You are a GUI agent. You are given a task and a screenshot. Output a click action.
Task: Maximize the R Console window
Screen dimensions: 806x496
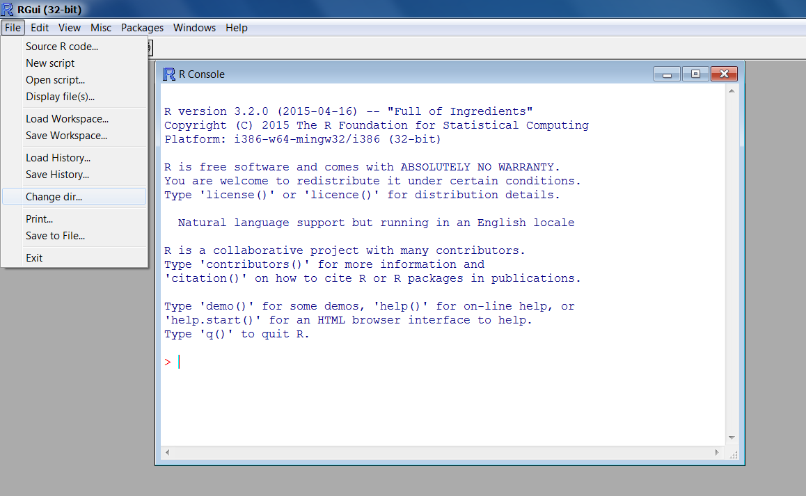(x=695, y=74)
